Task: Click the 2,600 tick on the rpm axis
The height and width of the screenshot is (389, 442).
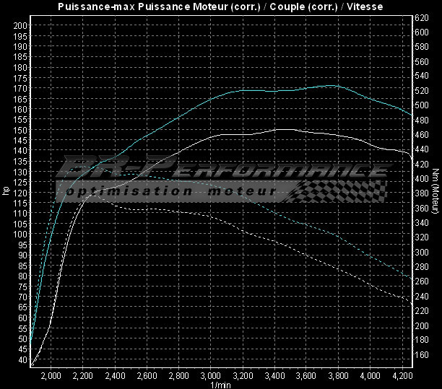Action: pos(147,375)
